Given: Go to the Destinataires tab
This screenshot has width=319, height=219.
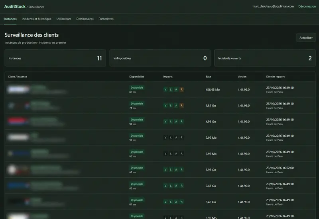Looking at the screenshot, I should tap(85, 19).
